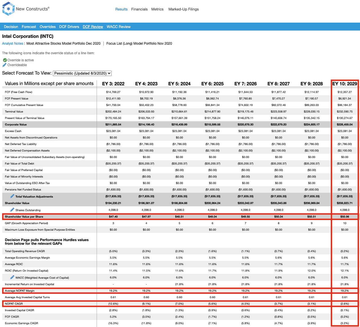
Task: Select Decision in the blue navigation bar
Action: coord(11,27)
